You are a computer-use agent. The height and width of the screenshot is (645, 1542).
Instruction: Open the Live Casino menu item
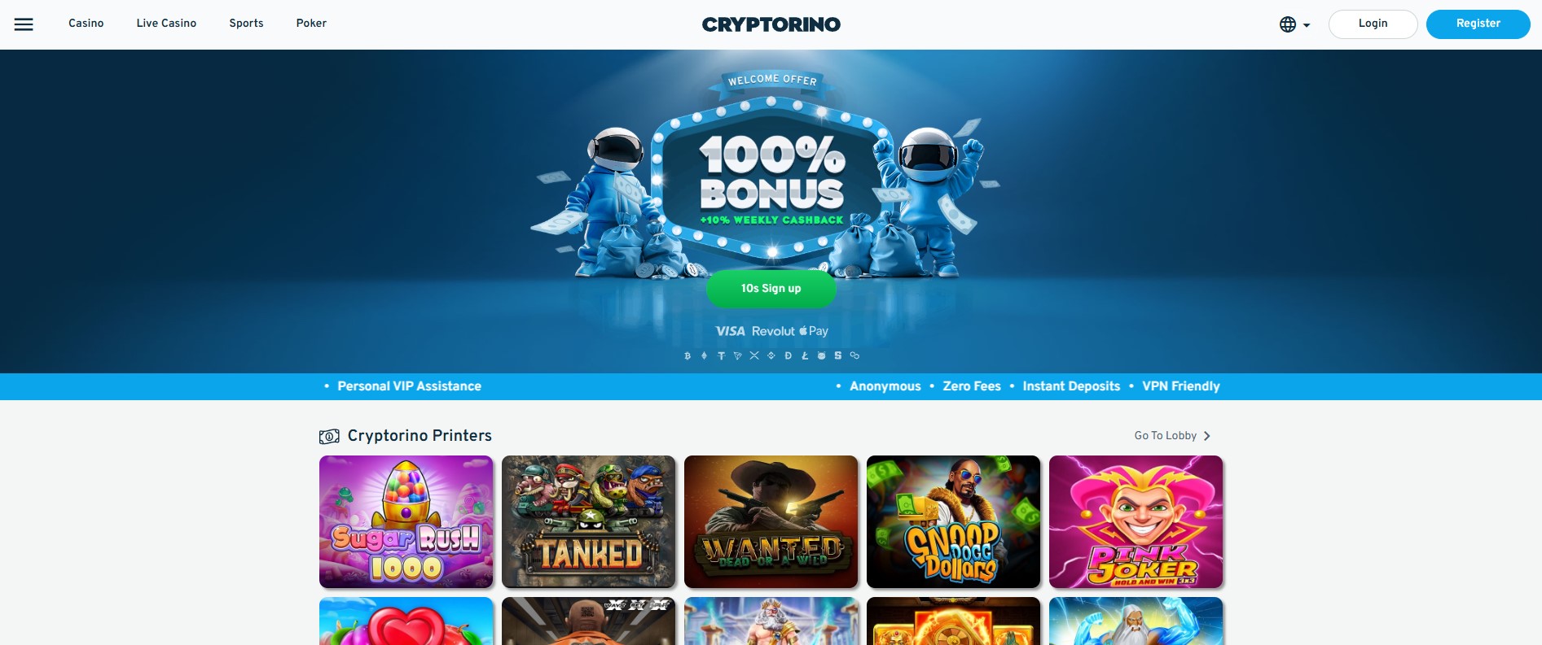(166, 24)
